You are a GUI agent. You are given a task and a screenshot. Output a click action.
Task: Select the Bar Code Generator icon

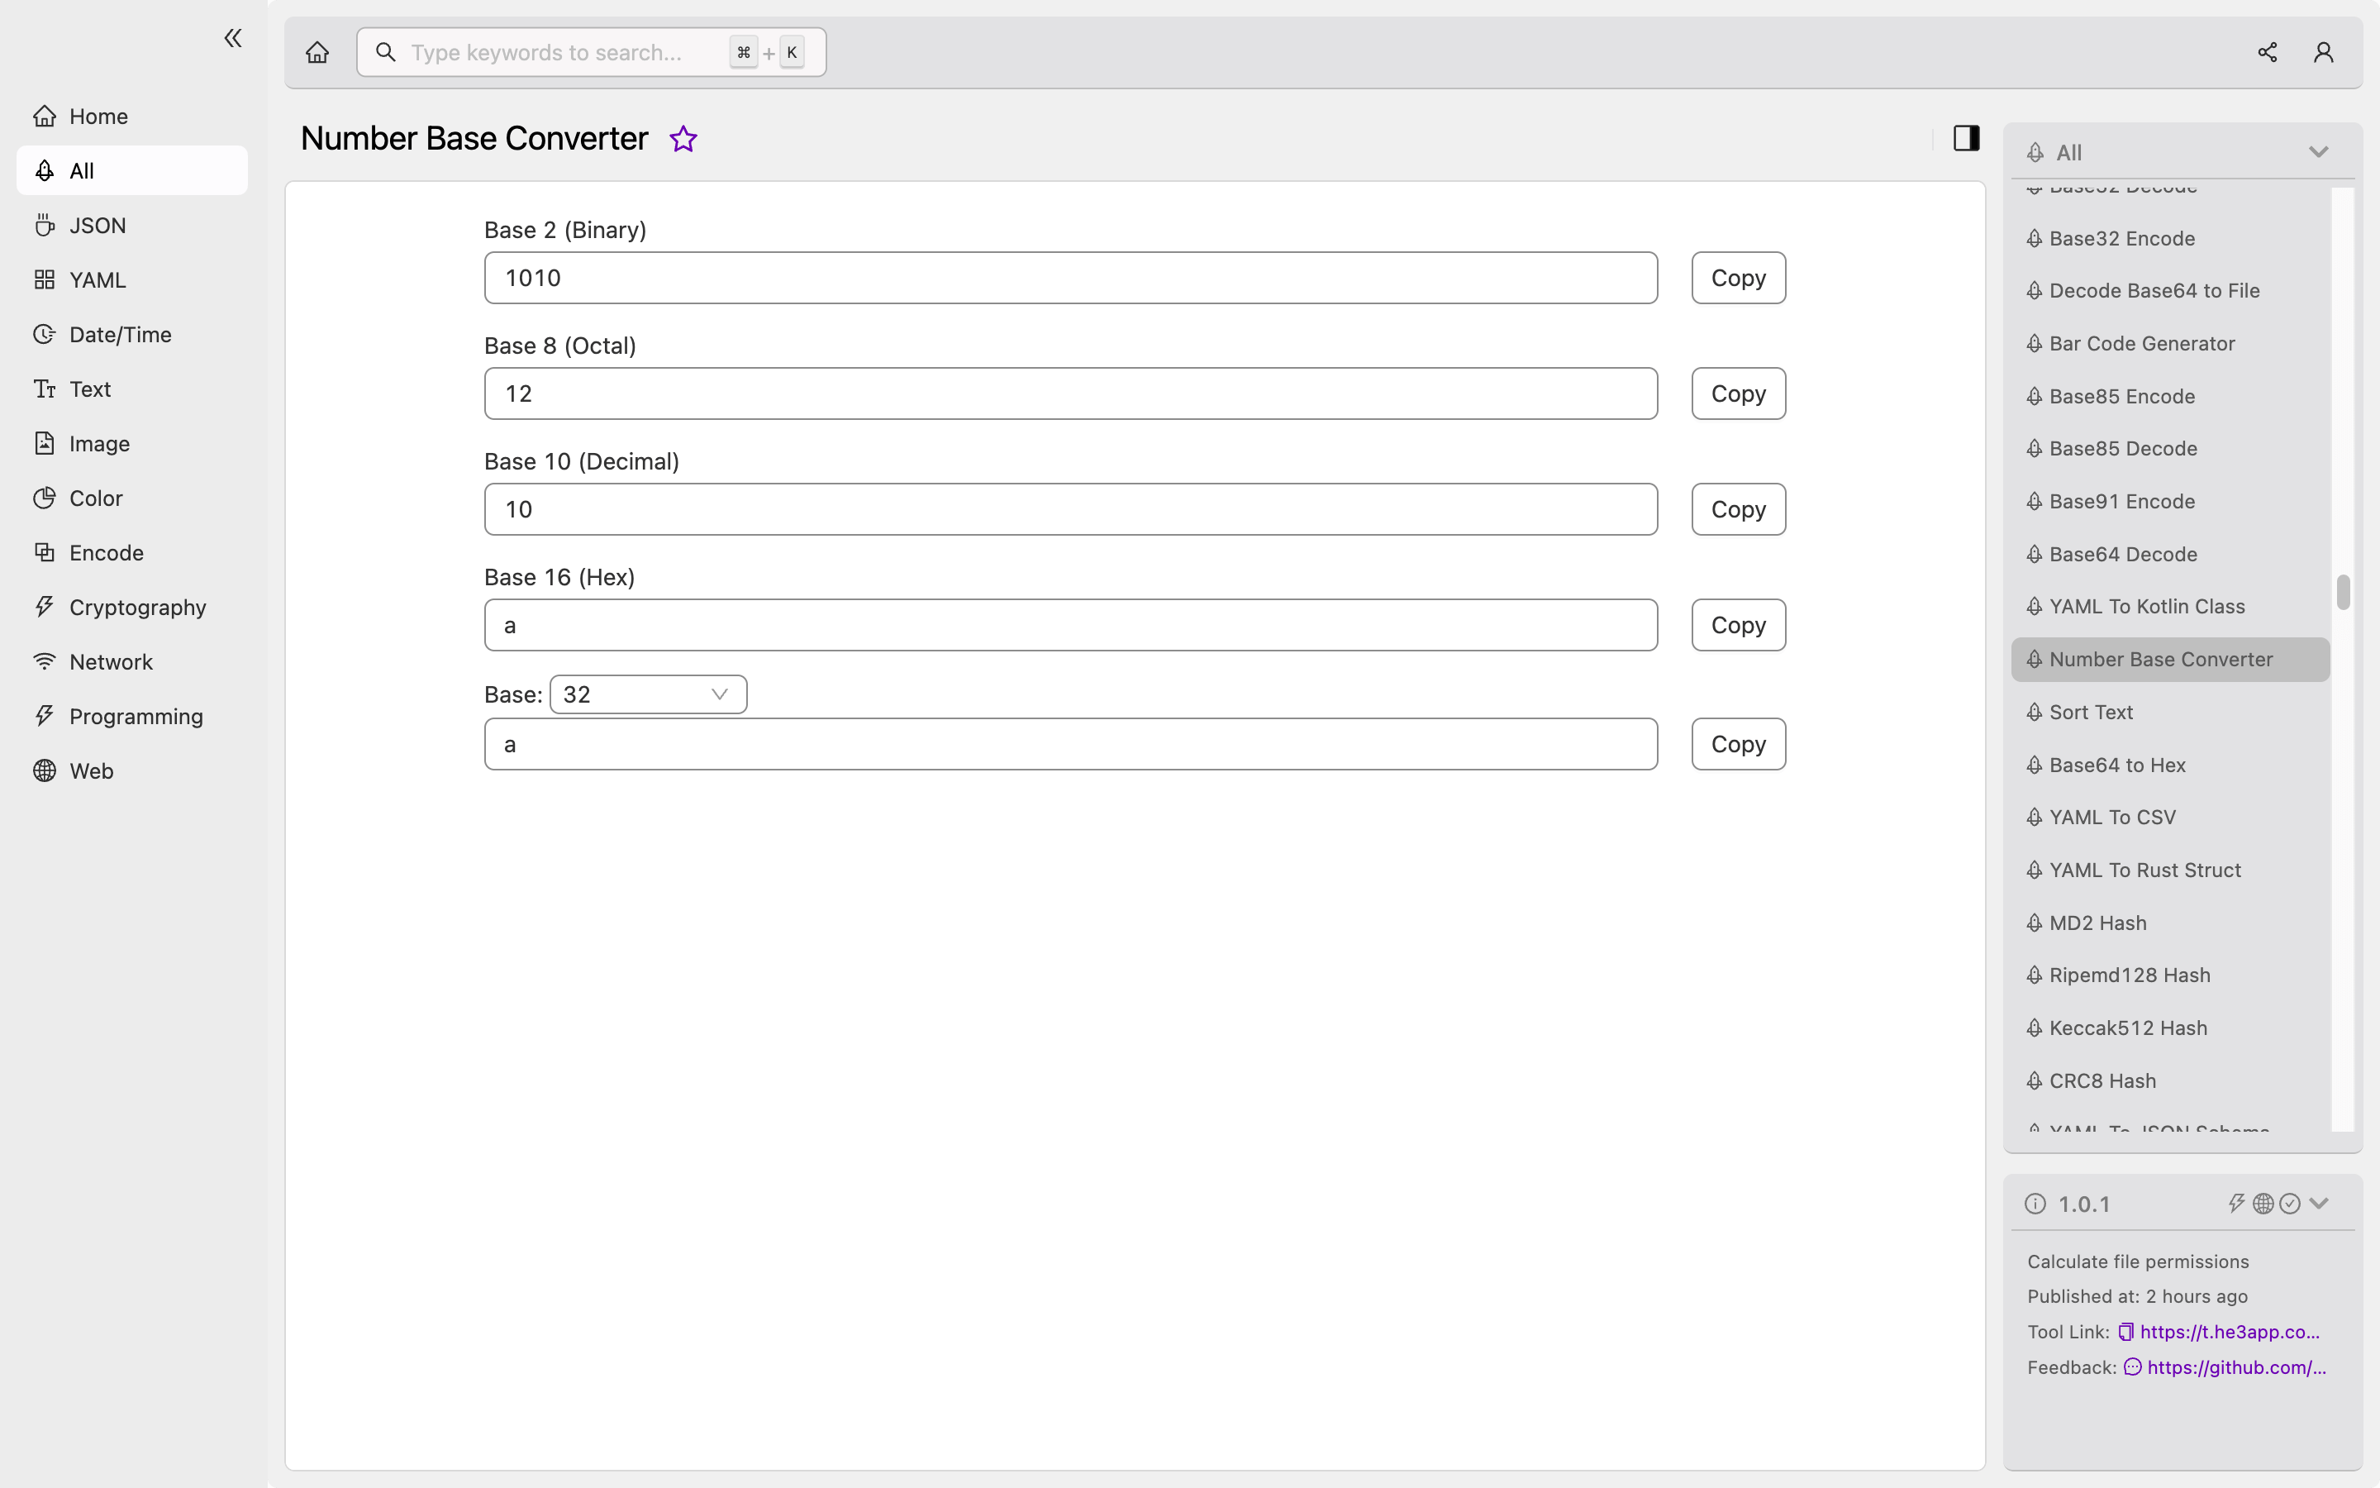tap(2035, 343)
